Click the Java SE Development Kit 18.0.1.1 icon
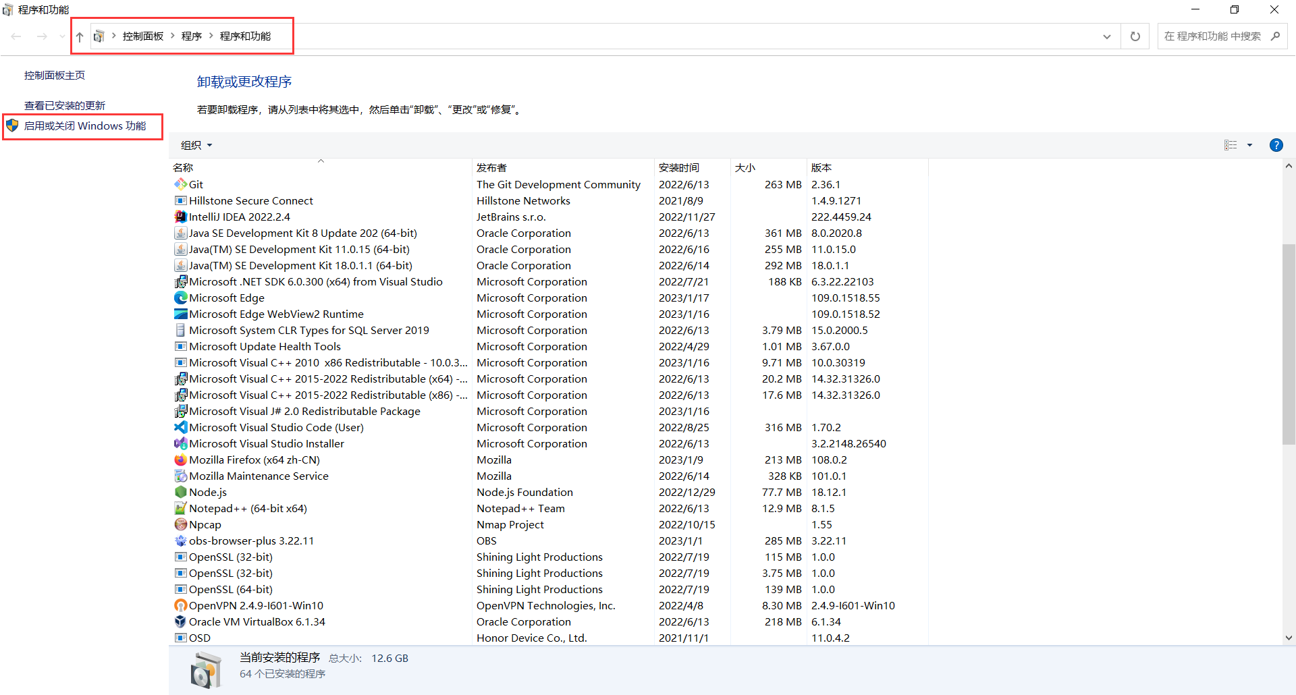Screen dimensions: 1296x695 (180, 265)
